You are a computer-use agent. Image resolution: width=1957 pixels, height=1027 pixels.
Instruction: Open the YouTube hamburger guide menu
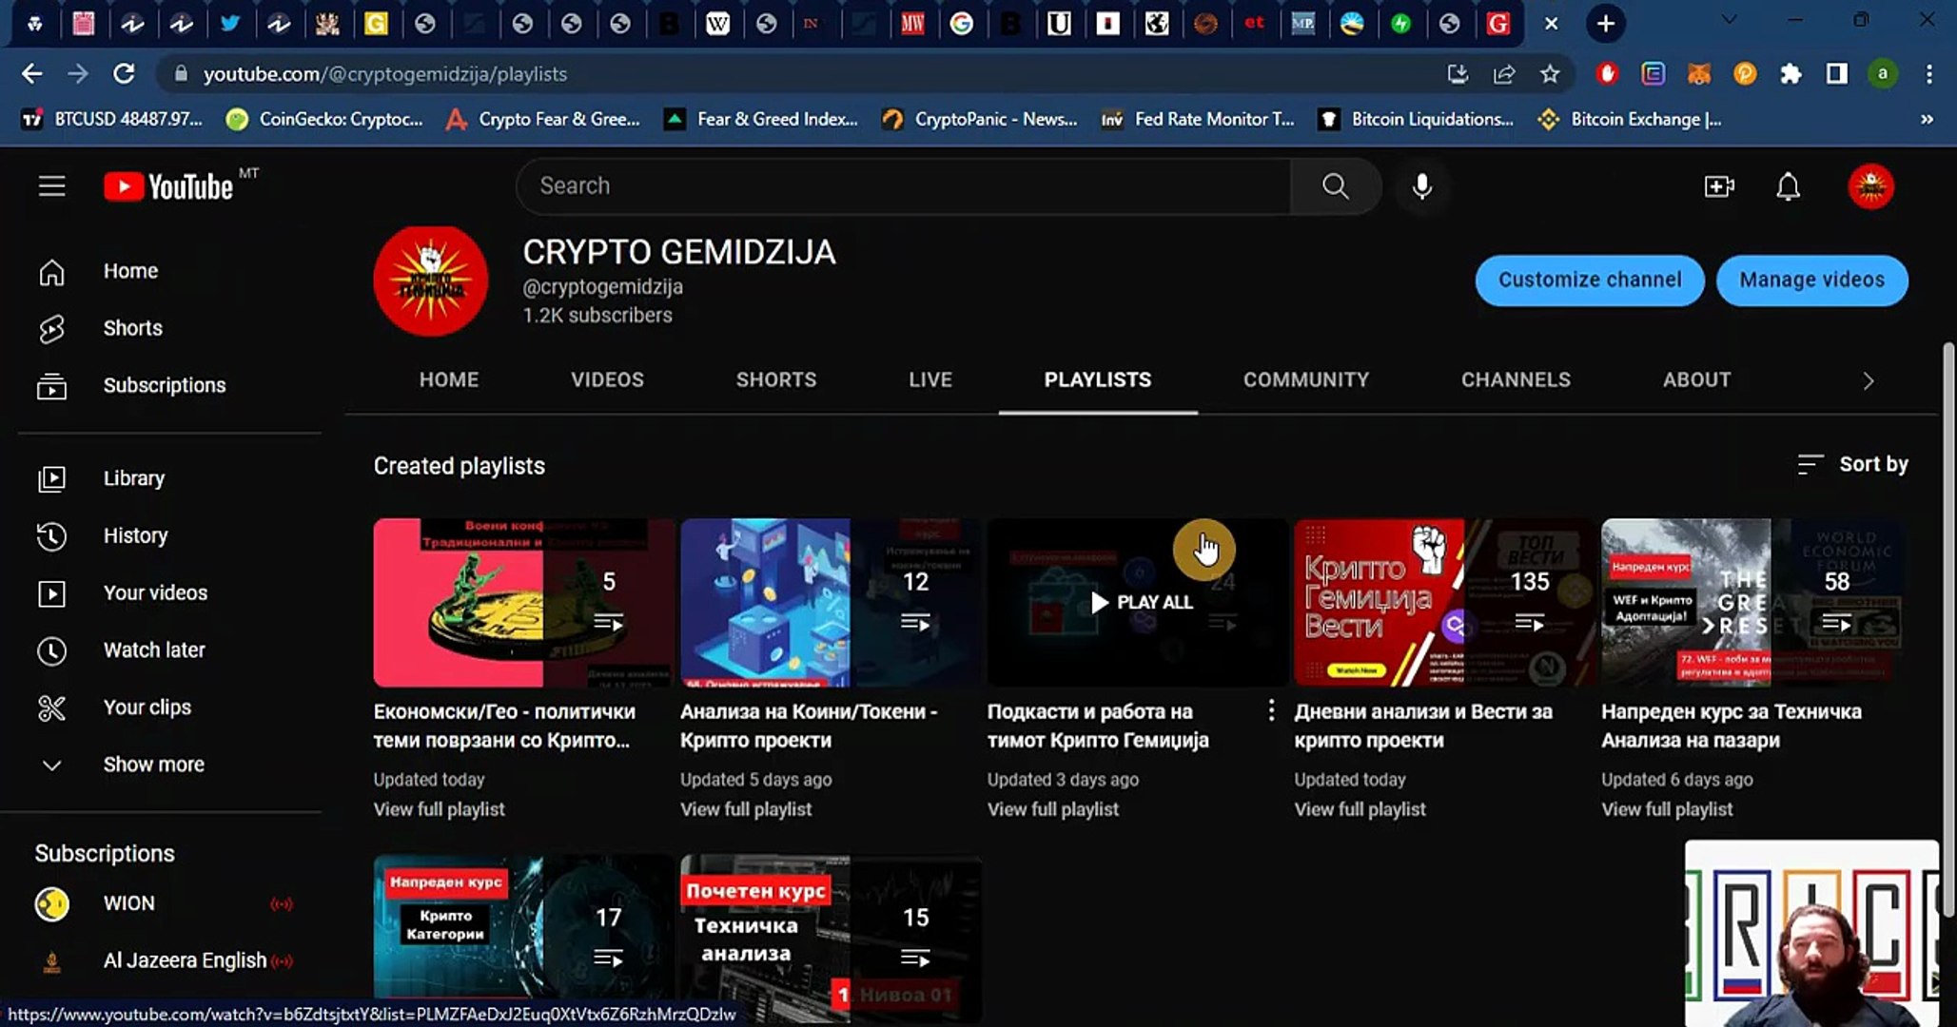[x=51, y=186]
